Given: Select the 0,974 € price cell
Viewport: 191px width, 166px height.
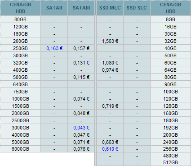Looking at the screenshot, I should 110,70.
